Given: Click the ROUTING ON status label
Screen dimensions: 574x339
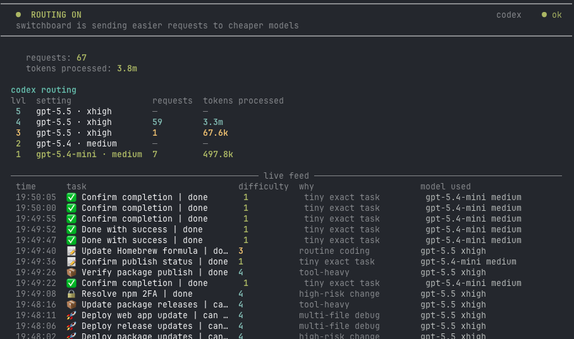Looking at the screenshot, I should tap(56, 15).
